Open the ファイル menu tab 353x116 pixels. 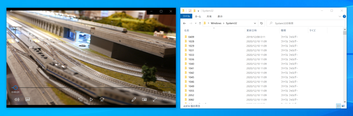186,16
